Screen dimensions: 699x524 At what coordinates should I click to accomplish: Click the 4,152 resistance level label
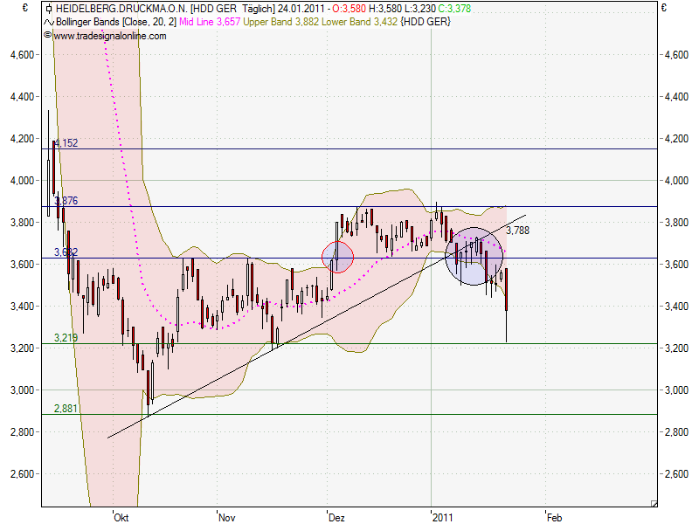(66, 143)
